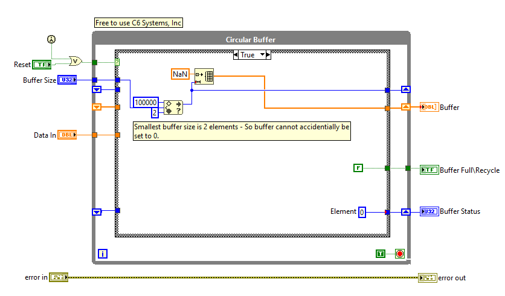
Task: Select the In Range and Coerce function
Action: point(173,108)
